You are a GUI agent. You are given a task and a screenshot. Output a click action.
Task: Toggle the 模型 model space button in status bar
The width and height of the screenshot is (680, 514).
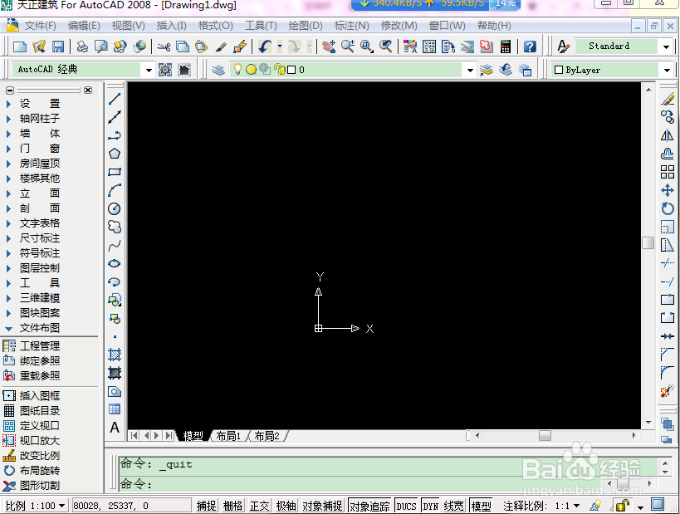(481, 506)
